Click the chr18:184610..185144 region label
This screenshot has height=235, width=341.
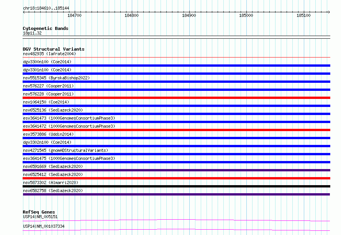46,8
